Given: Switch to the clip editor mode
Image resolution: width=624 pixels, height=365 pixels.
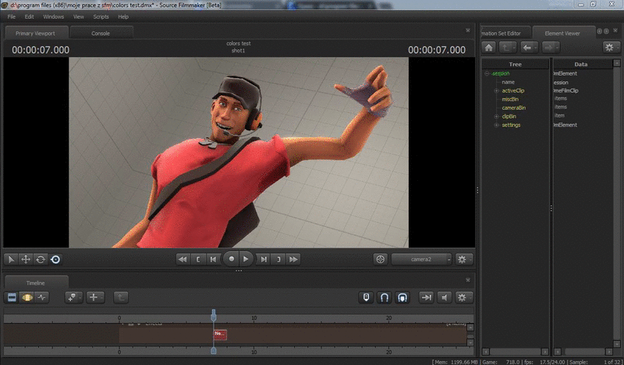Looking at the screenshot, I should [12, 297].
